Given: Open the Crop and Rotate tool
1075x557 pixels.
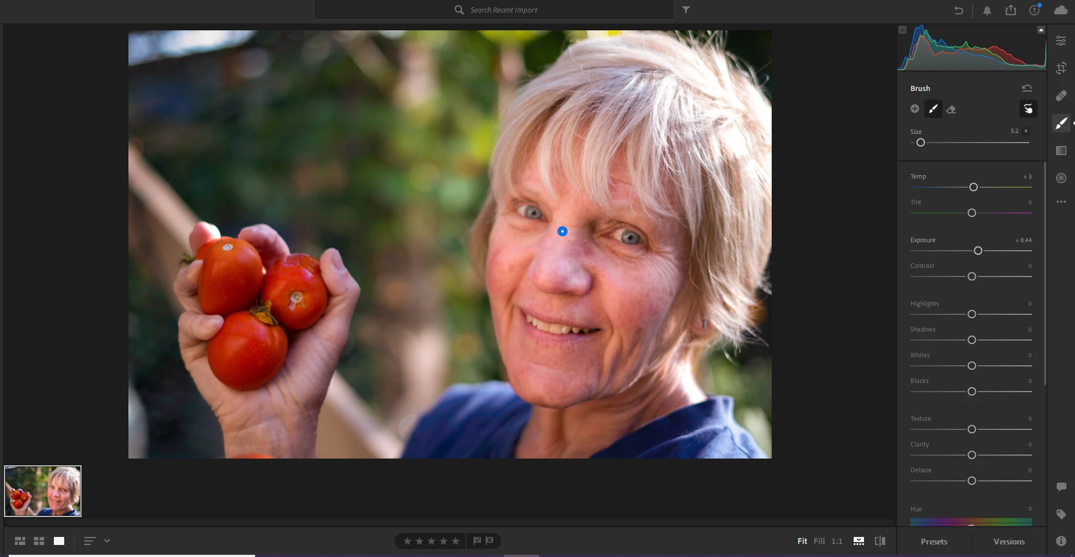Looking at the screenshot, I should 1061,68.
